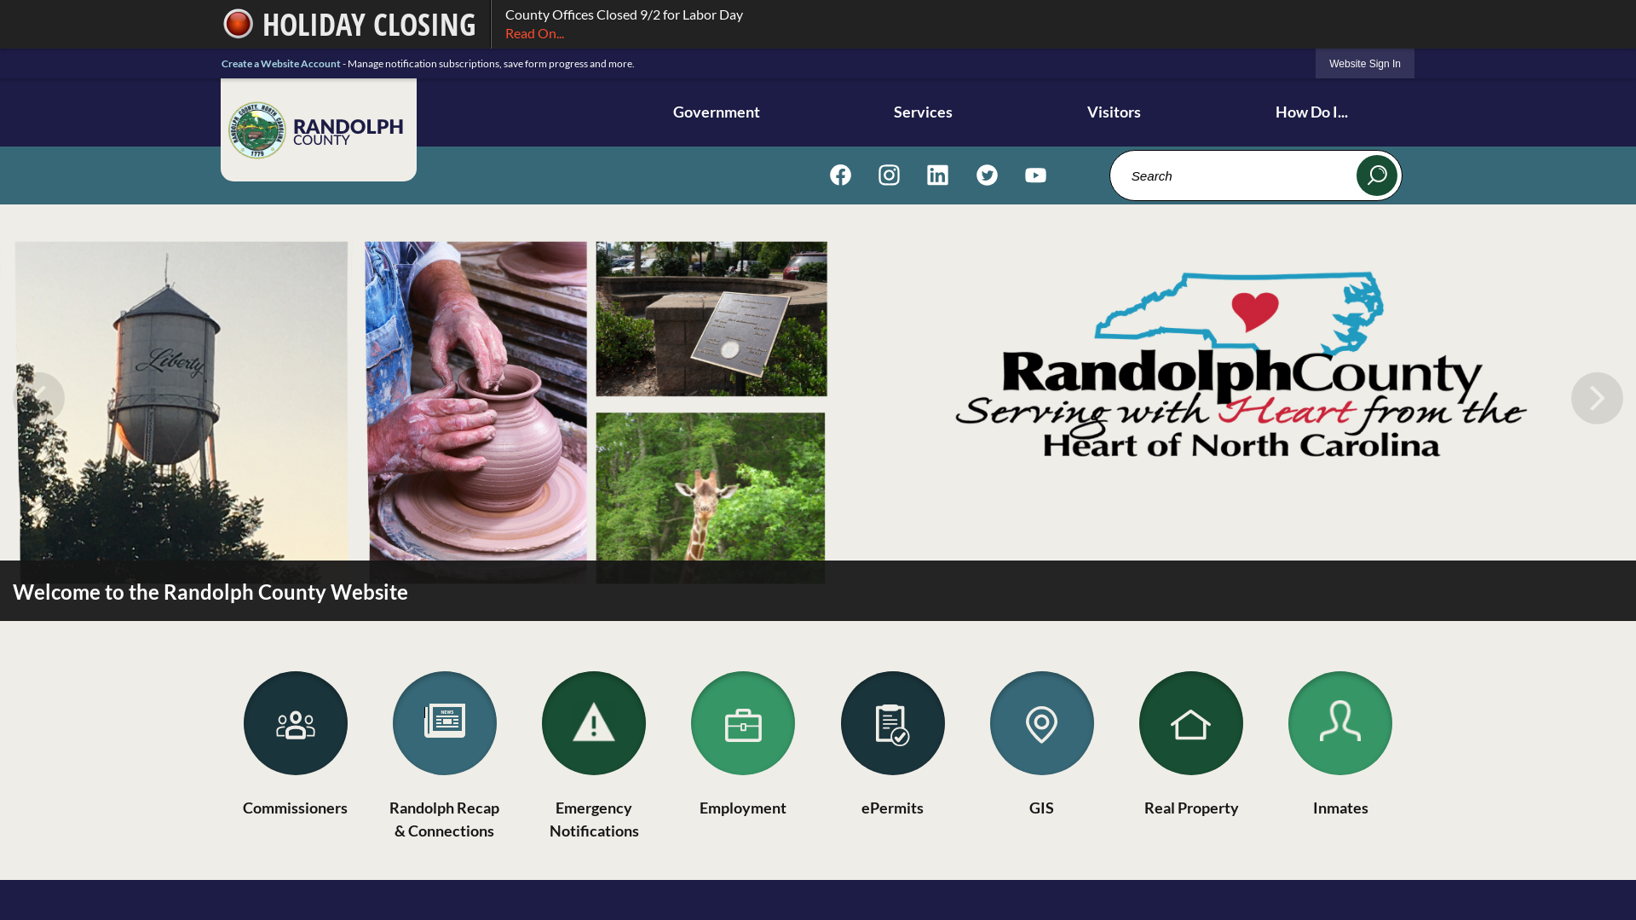Click the Employment icon
Image resolution: width=1636 pixels, height=920 pixels.
(743, 722)
